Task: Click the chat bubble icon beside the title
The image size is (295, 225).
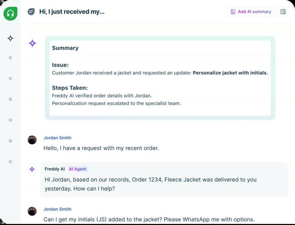Action: pyautogui.click(x=31, y=12)
